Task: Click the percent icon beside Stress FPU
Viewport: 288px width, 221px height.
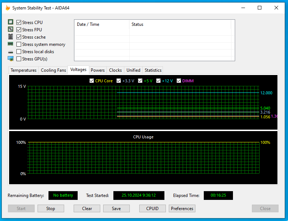Action: point(11,29)
